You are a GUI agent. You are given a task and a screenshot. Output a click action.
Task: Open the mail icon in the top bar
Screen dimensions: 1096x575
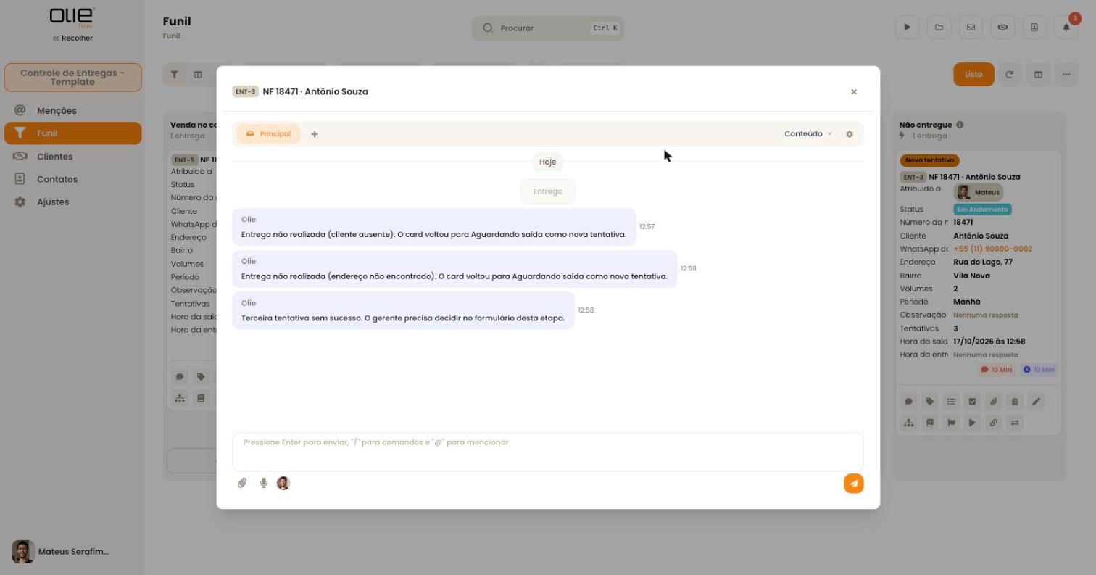971,28
